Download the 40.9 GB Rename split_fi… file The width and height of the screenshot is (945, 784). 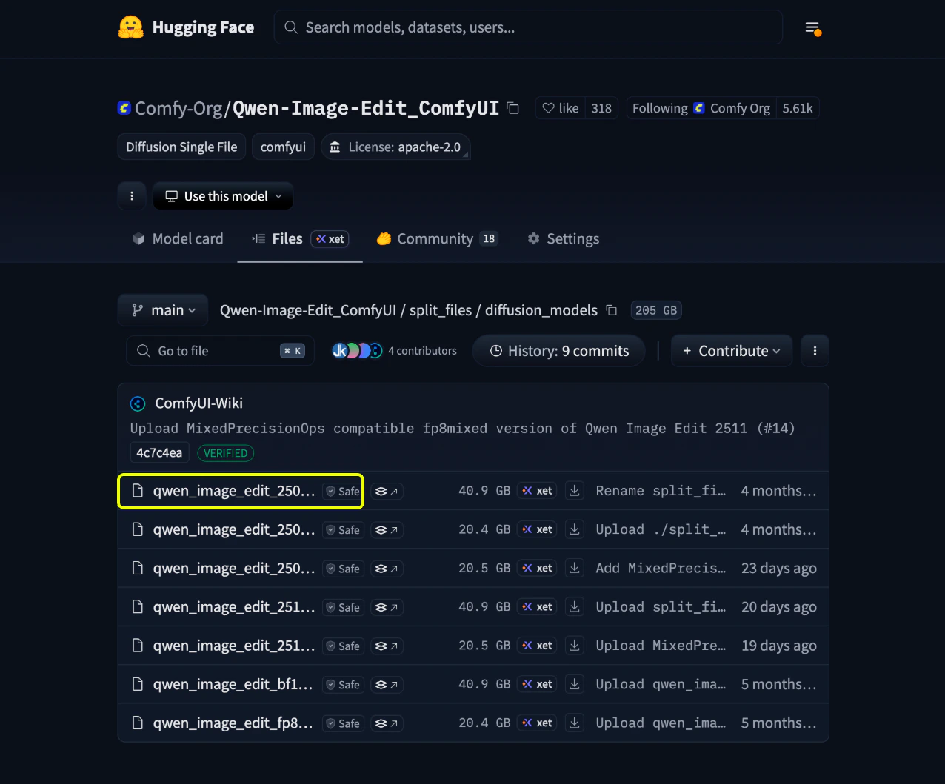(574, 491)
